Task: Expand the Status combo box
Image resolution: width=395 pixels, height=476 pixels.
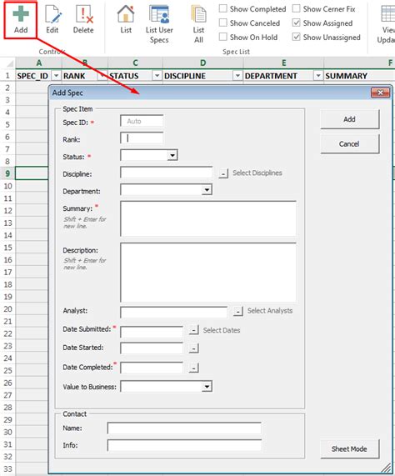Action: coord(172,156)
